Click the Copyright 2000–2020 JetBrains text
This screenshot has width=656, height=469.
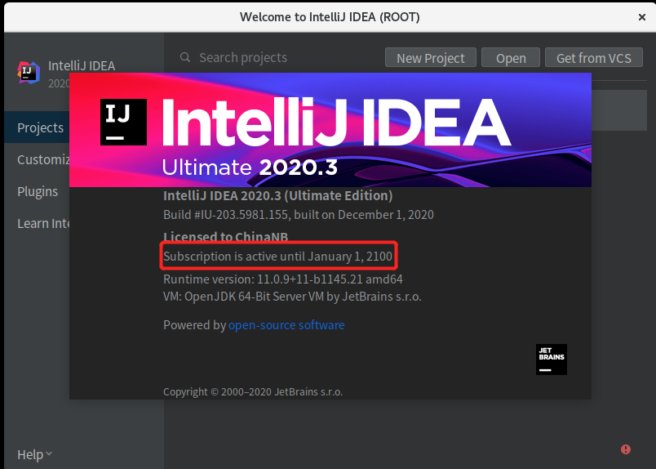(x=253, y=391)
